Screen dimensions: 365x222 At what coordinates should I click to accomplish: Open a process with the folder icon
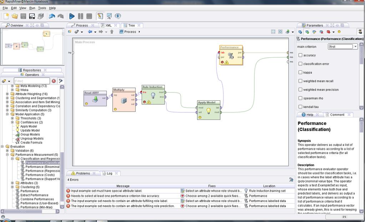pos(15,16)
